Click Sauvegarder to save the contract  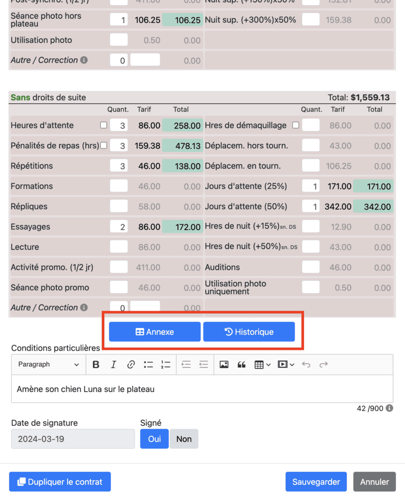coord(316,482)
